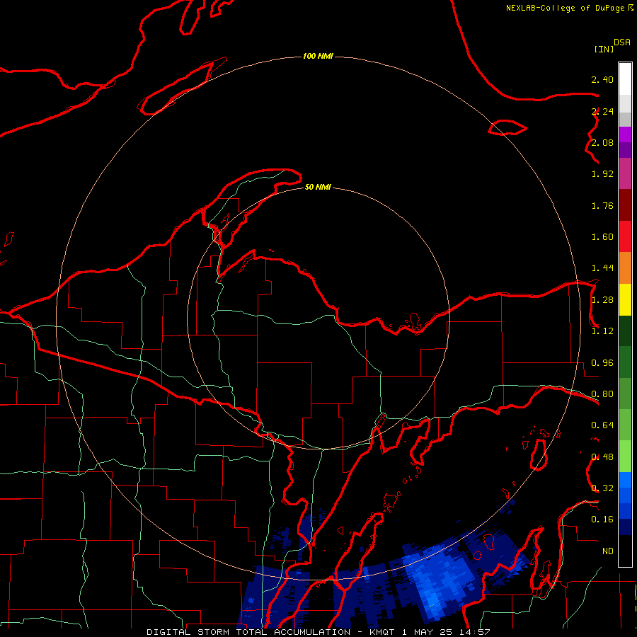Screen dimensions: 637x637
Task: Select the orange 1.44 legend swatch
Action: [x=625, y=268]
